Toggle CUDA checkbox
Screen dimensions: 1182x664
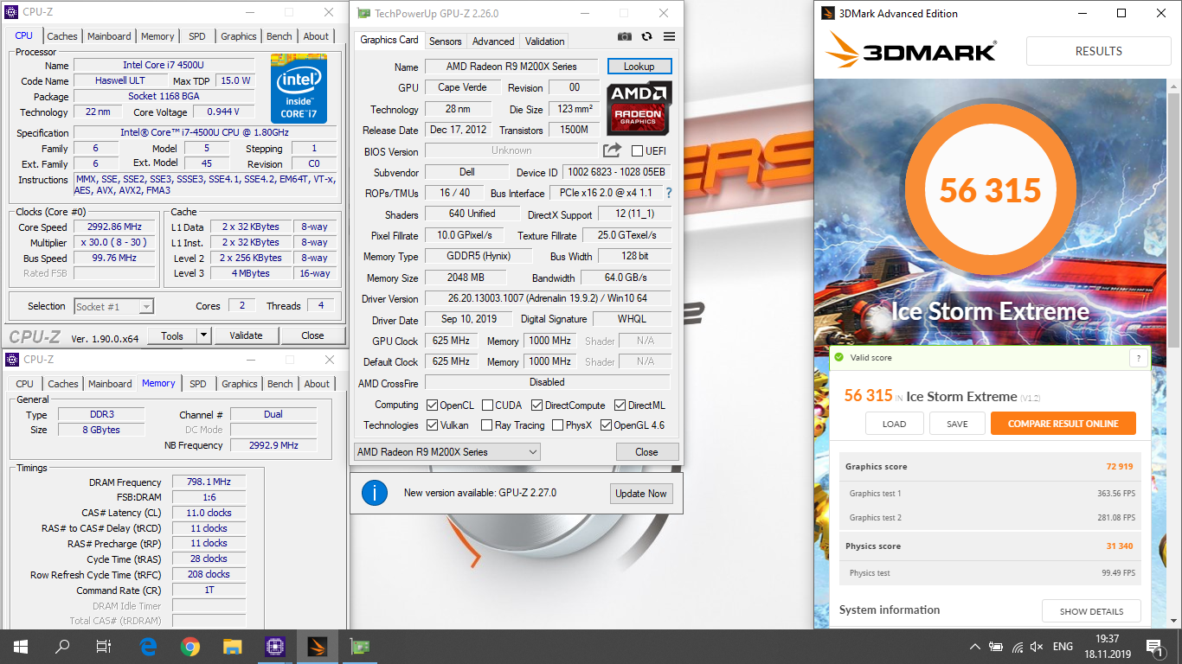(488, 405)
